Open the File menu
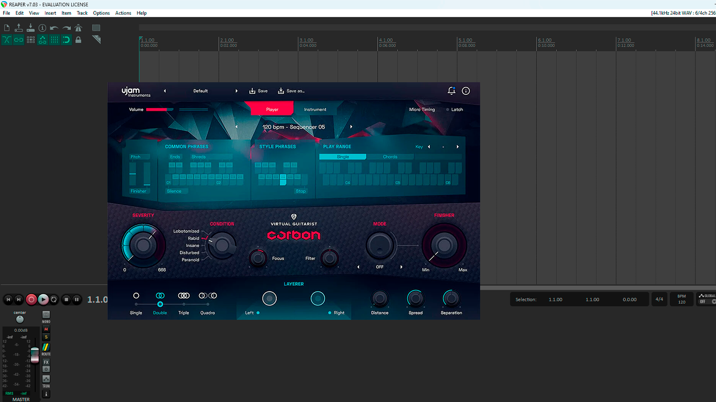The image size is (716, 402). coord(6,13)
